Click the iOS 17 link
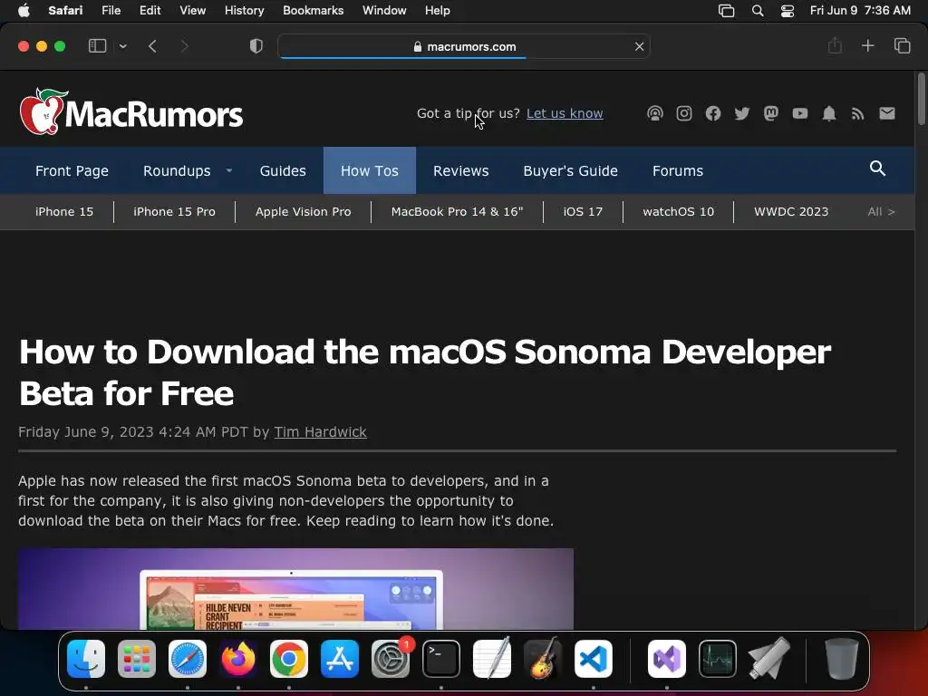The height and width of the screenshot is (696, 928). 583,211
